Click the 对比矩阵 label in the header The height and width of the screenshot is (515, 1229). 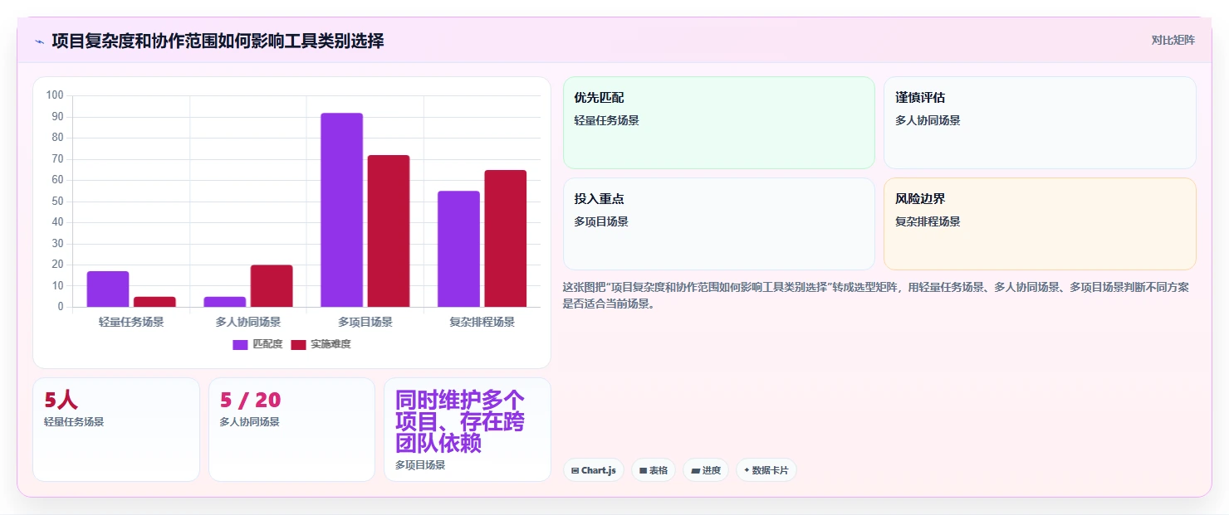1173,40
